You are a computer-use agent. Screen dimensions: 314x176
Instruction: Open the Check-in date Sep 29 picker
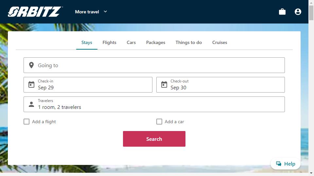coord(88,85)
